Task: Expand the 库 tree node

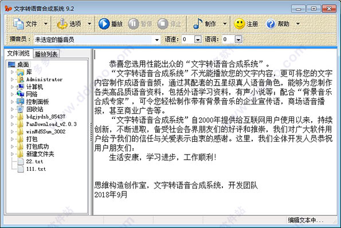Action: 12,72
